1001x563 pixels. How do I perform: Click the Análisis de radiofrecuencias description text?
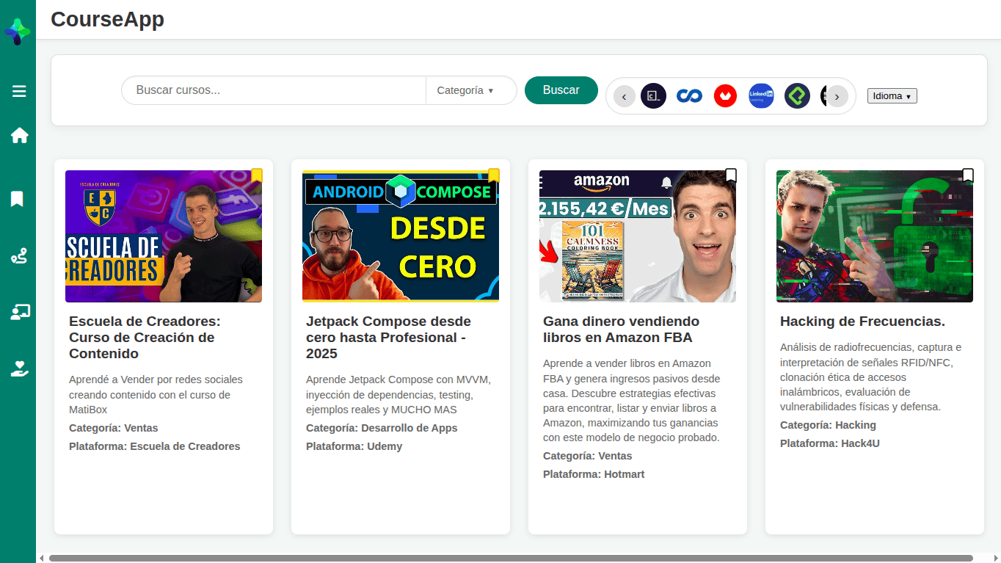pyautogui.click(x=871, y=377)
